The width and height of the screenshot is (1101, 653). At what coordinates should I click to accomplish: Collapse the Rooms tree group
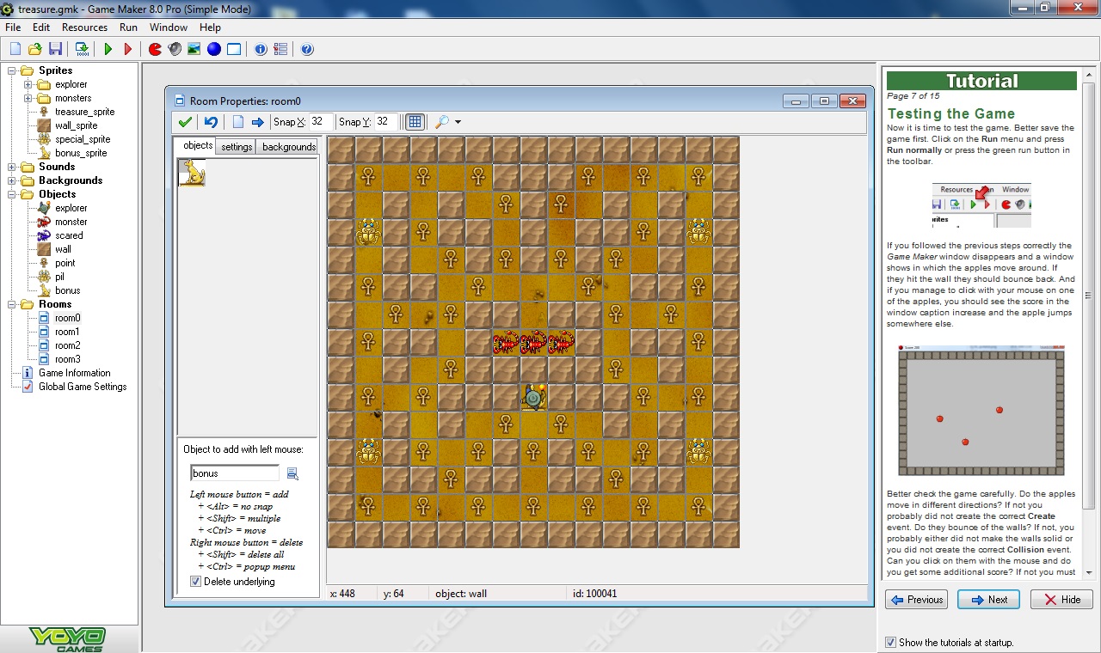(13, 304)
